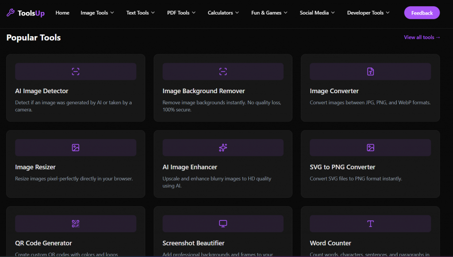Click the Word Counter T icon
The height and width of the screenshot is (257, 453).
pyautogui.click(x=370, y=223)
